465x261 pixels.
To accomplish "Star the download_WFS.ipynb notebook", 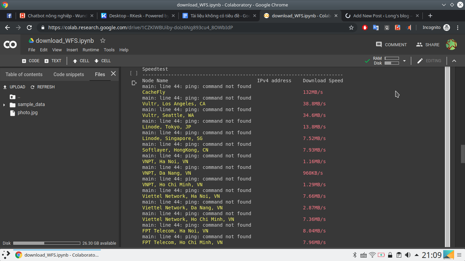I will pos(102,40).
